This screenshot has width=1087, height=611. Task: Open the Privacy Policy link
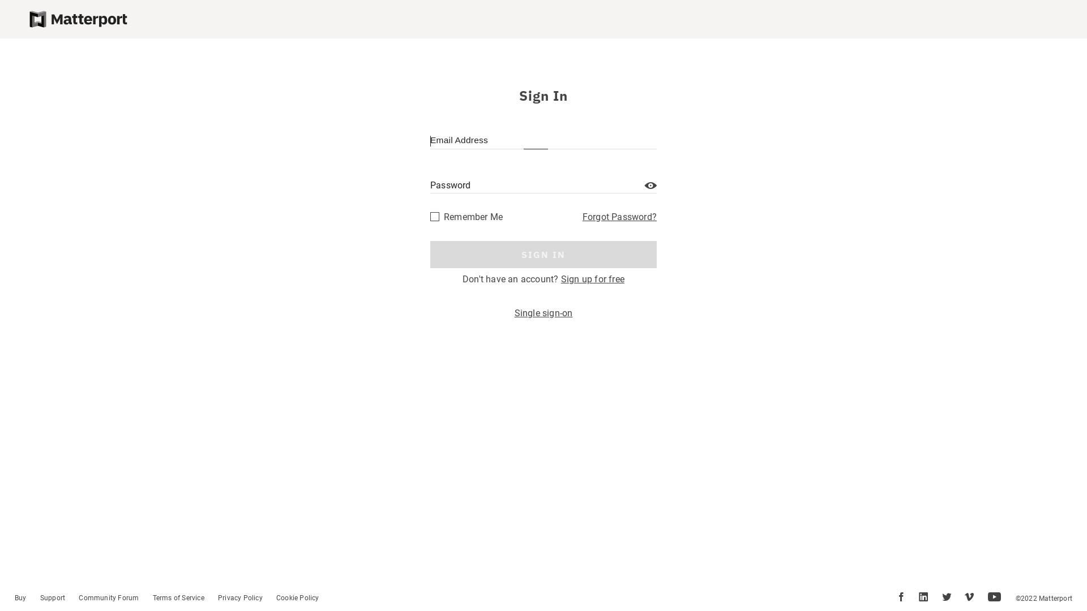tap(240, 598)
